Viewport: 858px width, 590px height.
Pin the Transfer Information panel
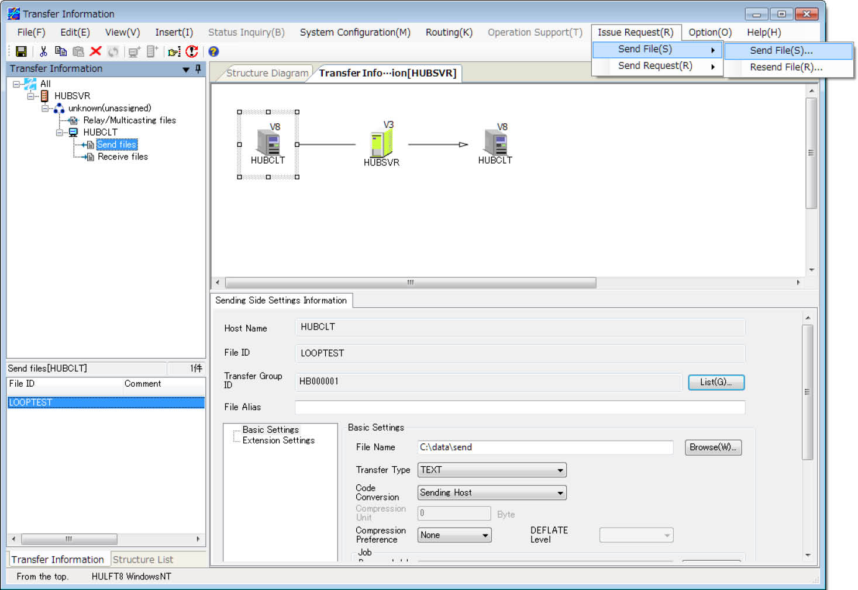pyautogui.click(x=198, y=69)
